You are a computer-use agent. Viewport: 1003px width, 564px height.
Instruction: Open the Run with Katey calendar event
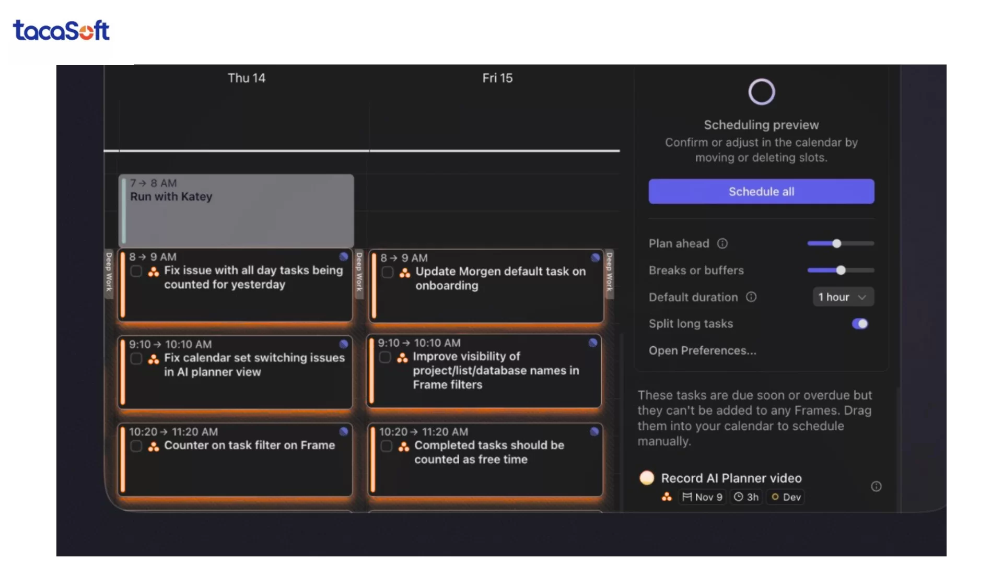[236, 210]
